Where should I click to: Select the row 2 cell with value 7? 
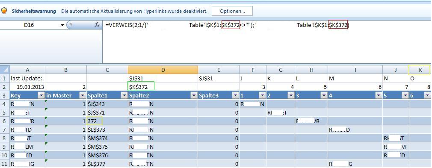pyautogui.click(x=396, y=87)
